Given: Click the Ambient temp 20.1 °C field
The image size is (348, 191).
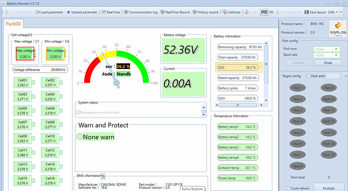Looking at the screenshot, I should (238, 168).
